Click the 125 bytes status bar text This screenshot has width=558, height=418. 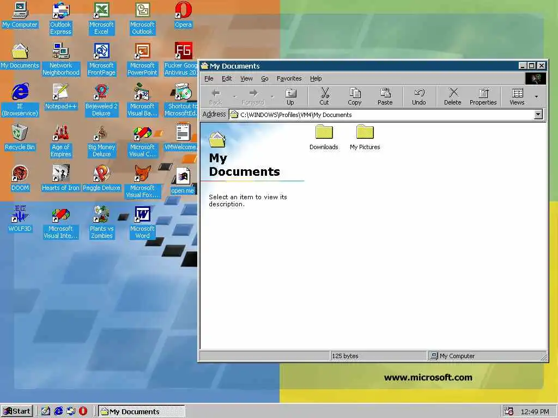(345, 356)
